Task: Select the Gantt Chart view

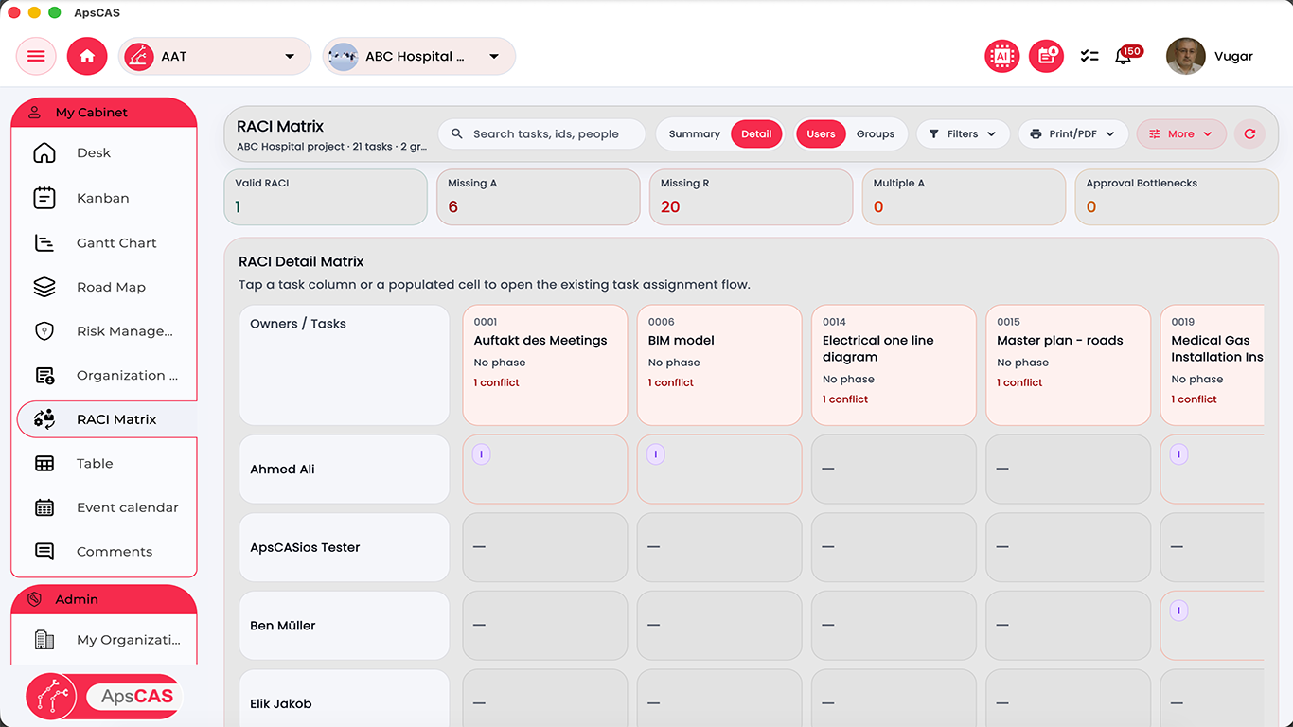Action: tap(116, 242)
